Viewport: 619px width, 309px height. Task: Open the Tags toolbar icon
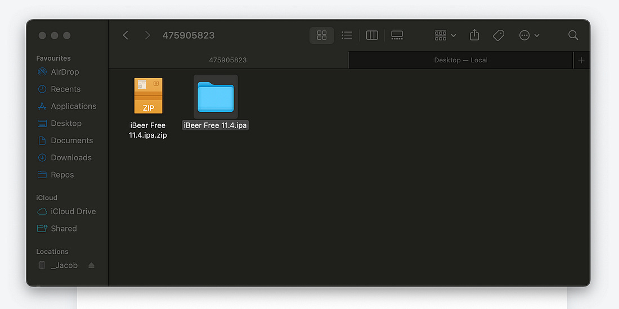(x=499, y=35)
